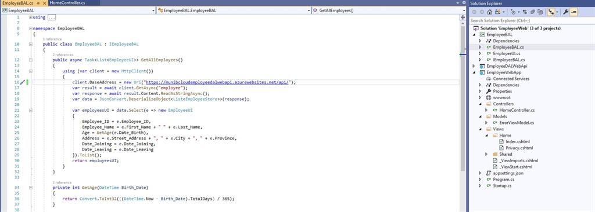The image size is (595, 212).
Task: Click Properties wrench icon under EmployeeWebApp
Action: [x=489, y=92]
